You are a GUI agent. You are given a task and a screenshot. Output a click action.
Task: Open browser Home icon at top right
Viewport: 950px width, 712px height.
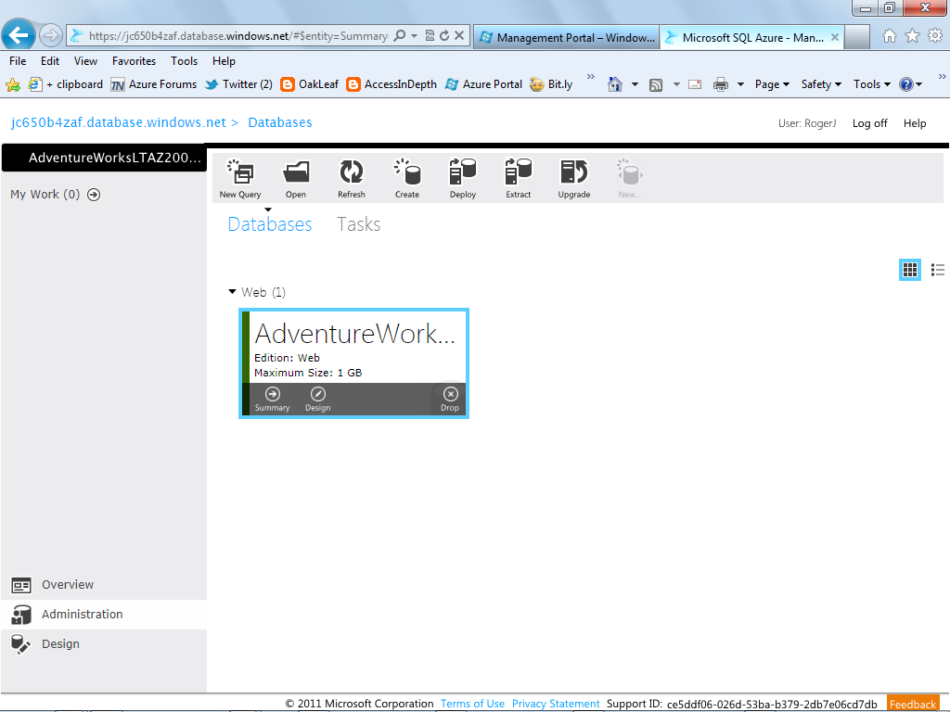click(890, 36)
